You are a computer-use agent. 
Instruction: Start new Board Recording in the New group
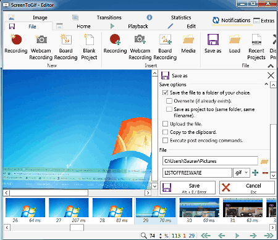point(65,47)
